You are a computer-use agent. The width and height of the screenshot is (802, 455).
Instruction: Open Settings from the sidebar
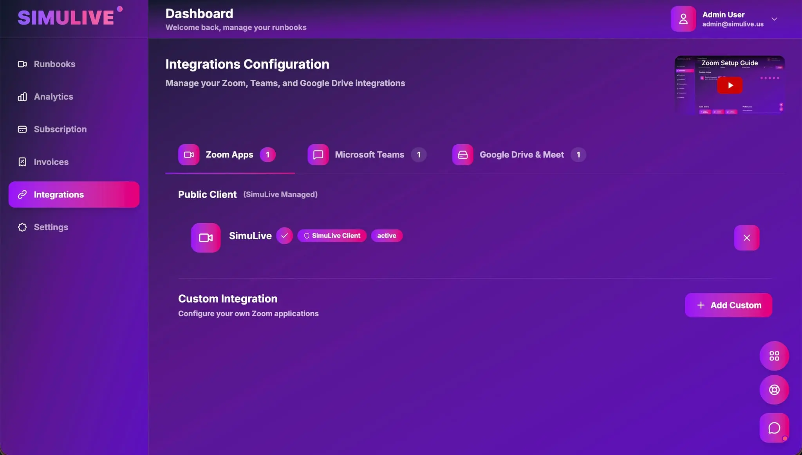tap(74, 227)
